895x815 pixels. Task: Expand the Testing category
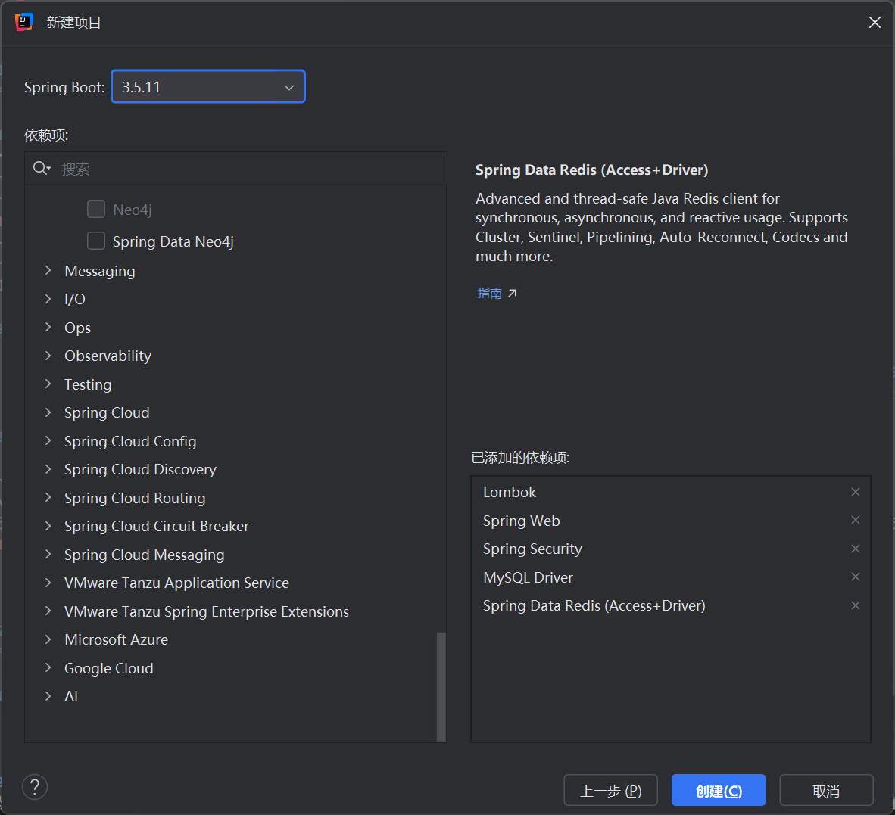48,384
